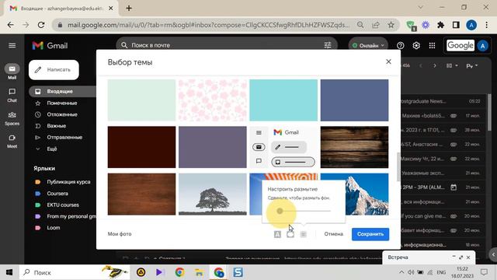This screenshot has height=280, width=497.
Task: Open the Chrome profile avatar
Action: coord(471,25)
